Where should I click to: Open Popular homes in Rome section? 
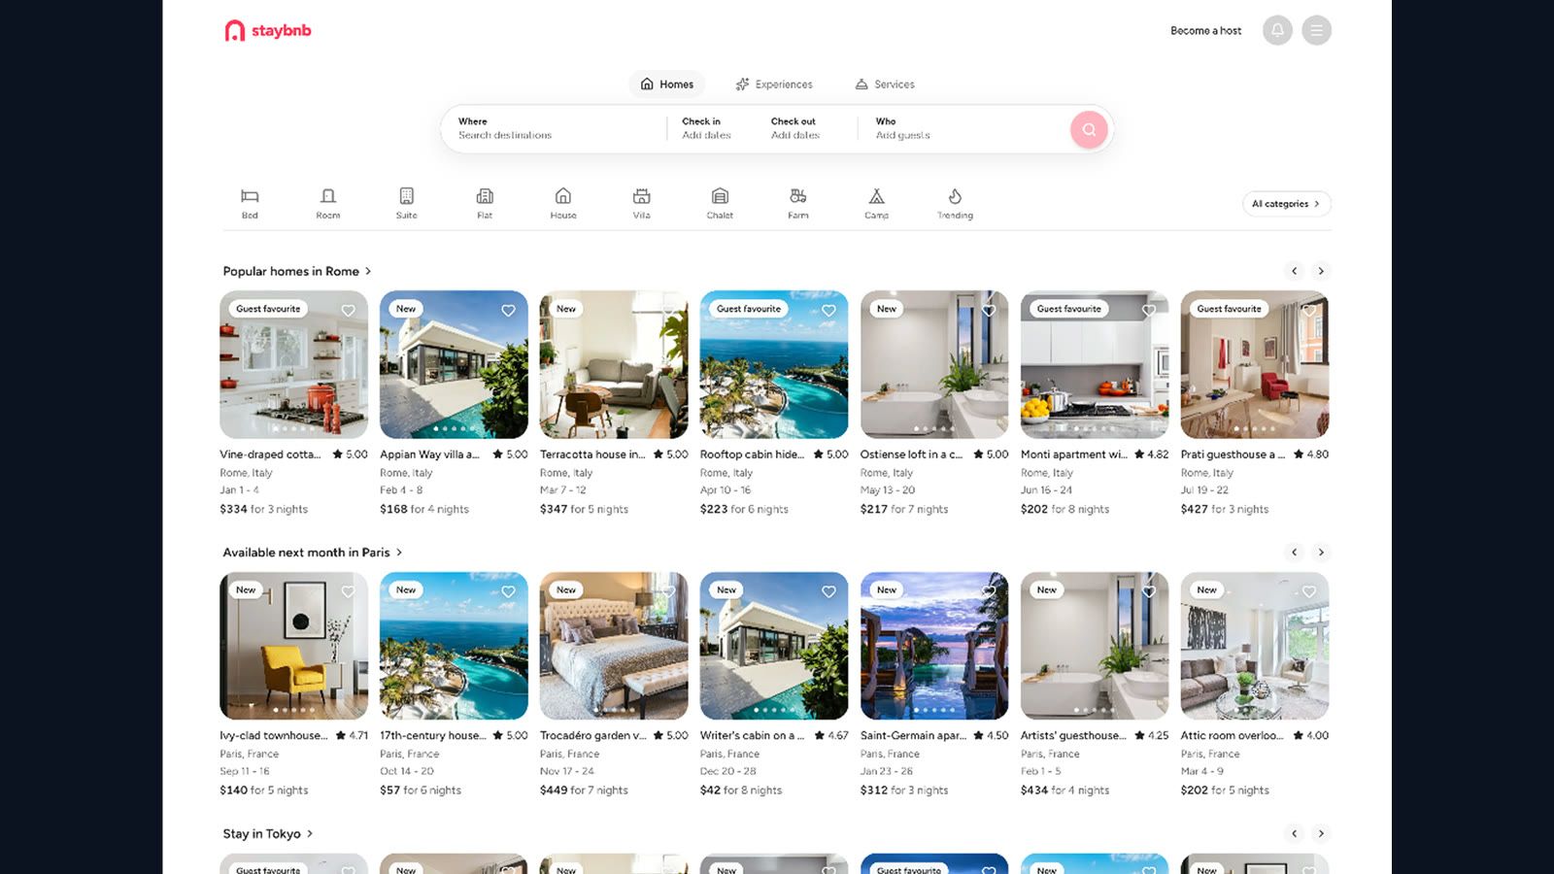[297, 271]
